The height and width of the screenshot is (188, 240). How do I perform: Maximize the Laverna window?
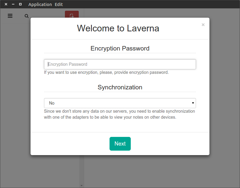pyautogui.click(x=20, y=4)
